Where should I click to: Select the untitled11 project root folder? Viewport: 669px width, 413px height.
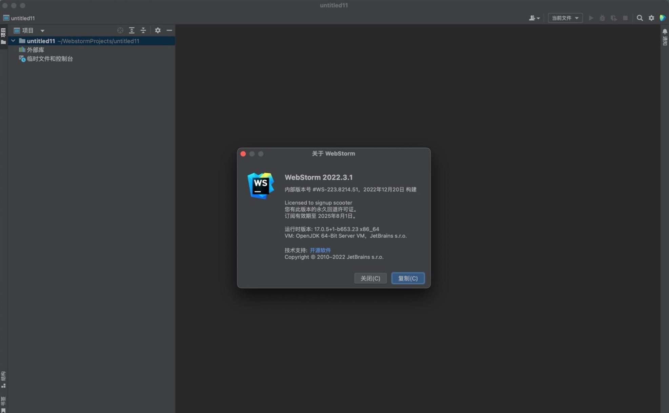92,41
